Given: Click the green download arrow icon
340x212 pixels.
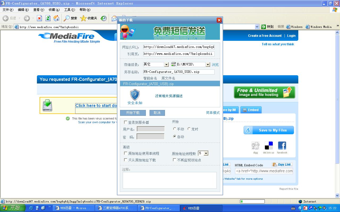Looking at the screenshot, I should pyautogui.click(x=47, y=105).
